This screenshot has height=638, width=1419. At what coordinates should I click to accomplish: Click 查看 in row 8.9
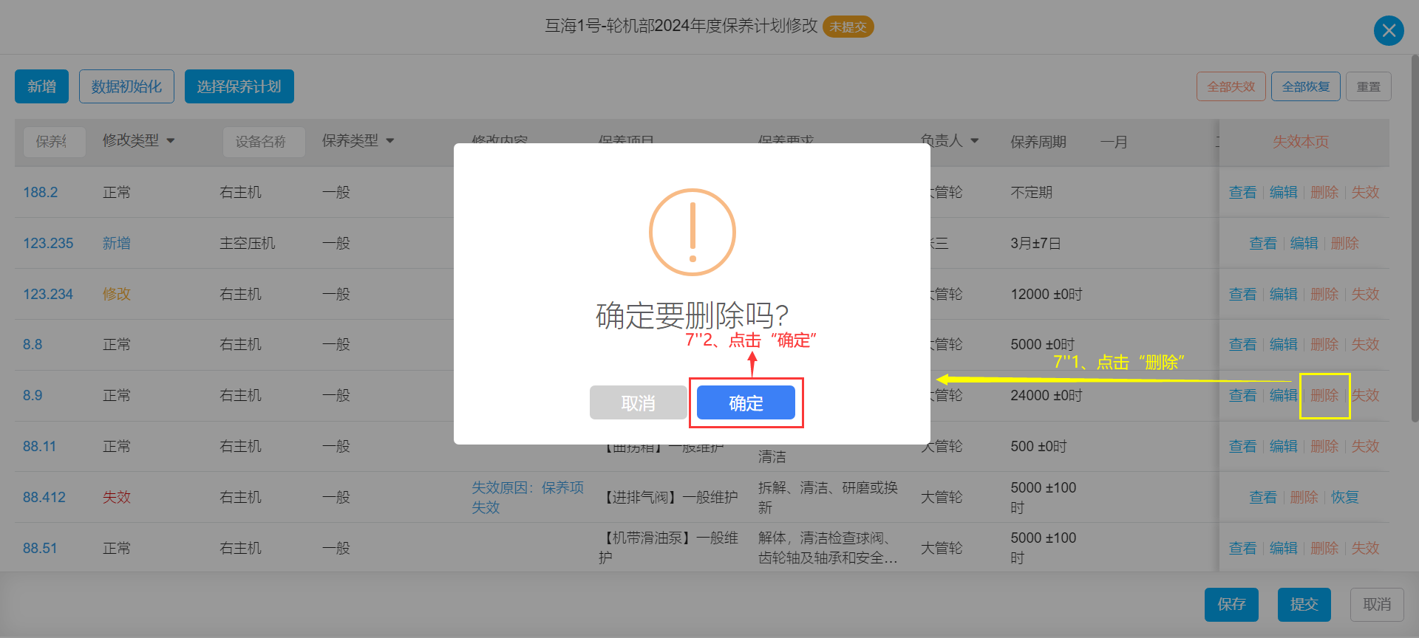coord(1242,395)
